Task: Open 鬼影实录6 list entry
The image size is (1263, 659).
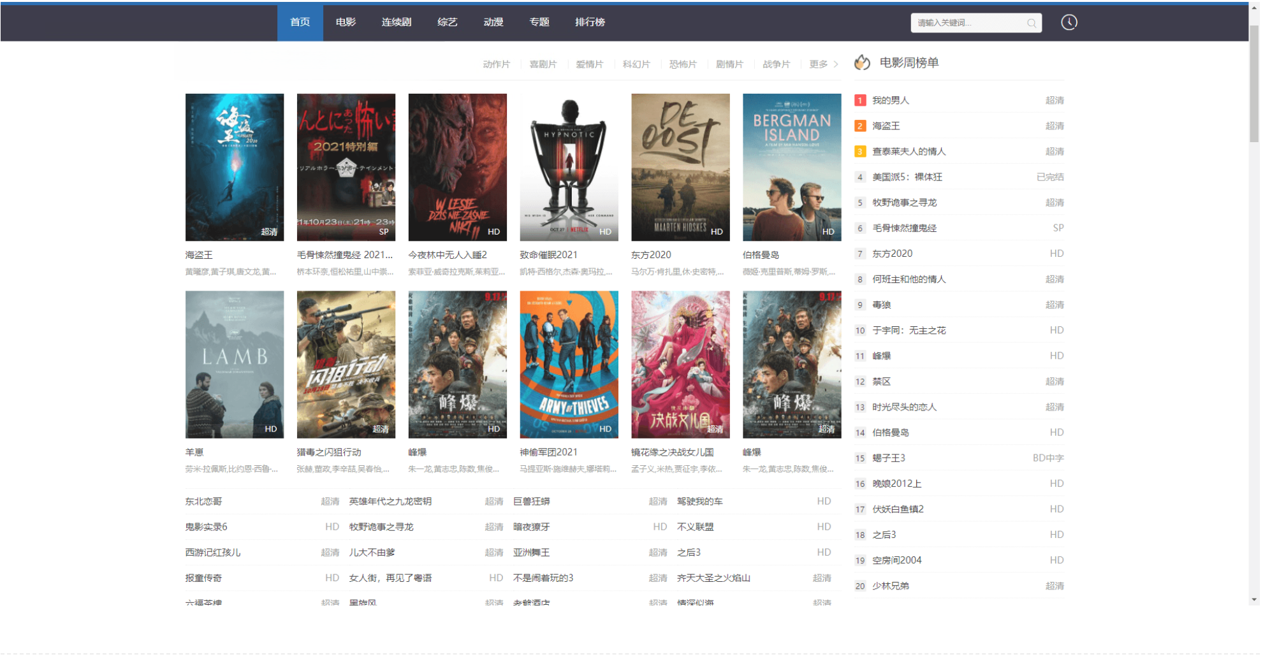Action: [206, 527]
